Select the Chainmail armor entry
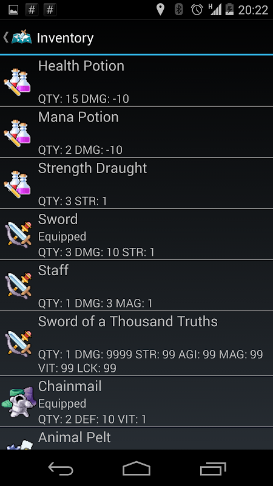273x486 pixels. pos(136,402)
